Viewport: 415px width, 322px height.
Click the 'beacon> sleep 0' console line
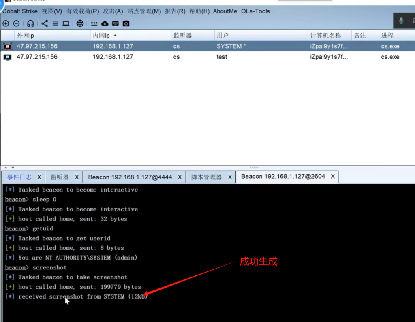[31, 200]
